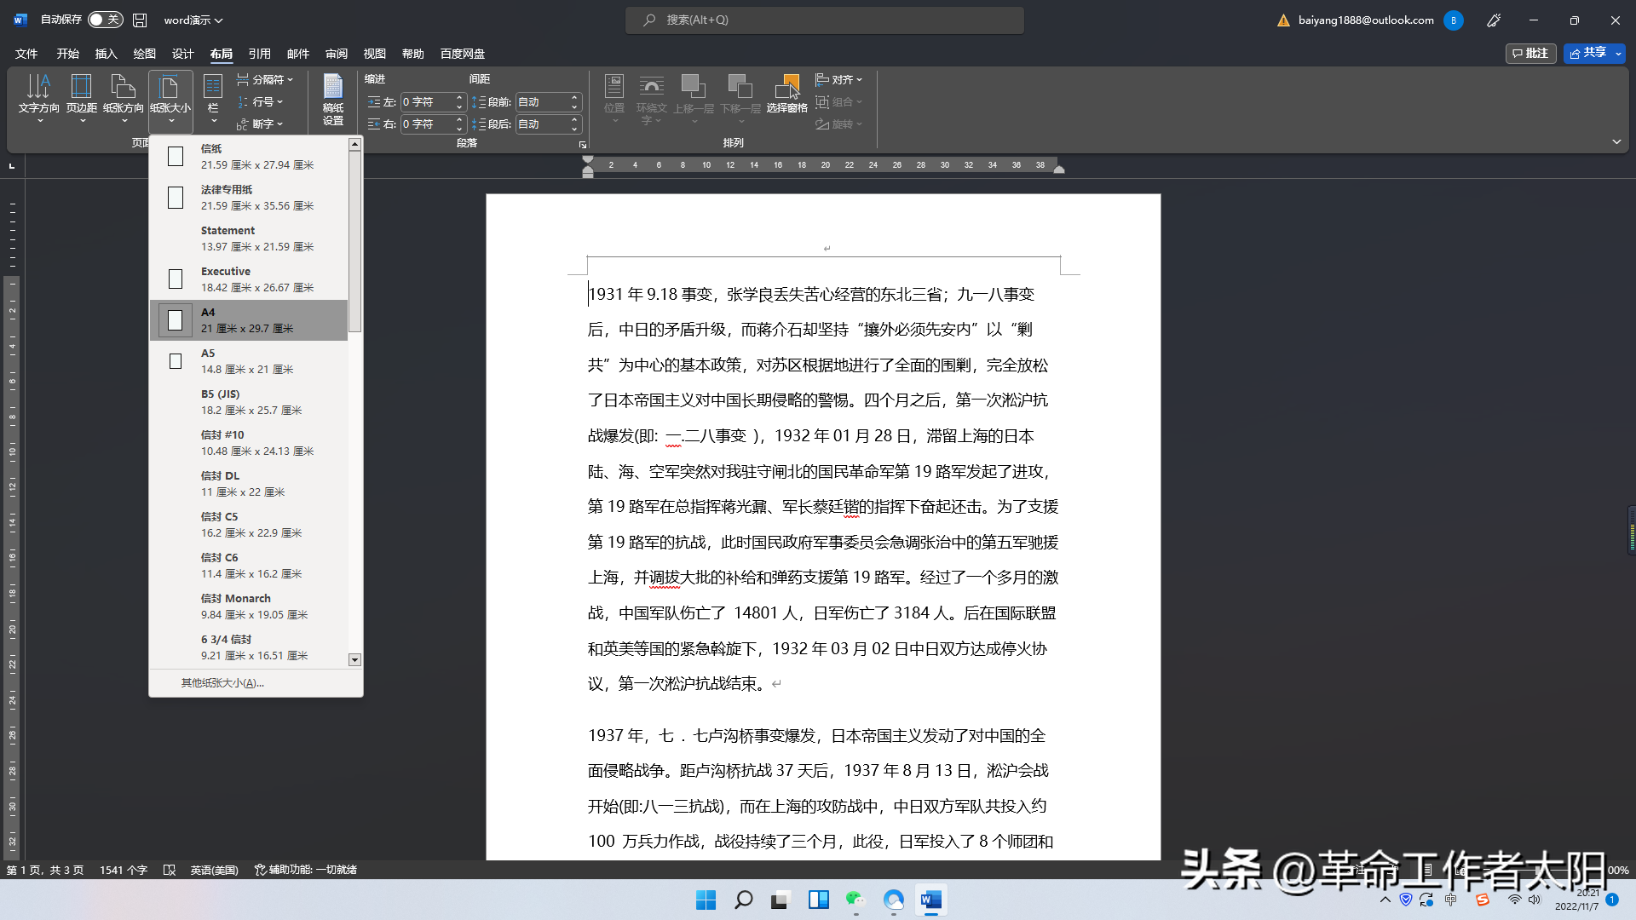
Task: Choose the Executive paper size
Action: click(x=249, y=279)
